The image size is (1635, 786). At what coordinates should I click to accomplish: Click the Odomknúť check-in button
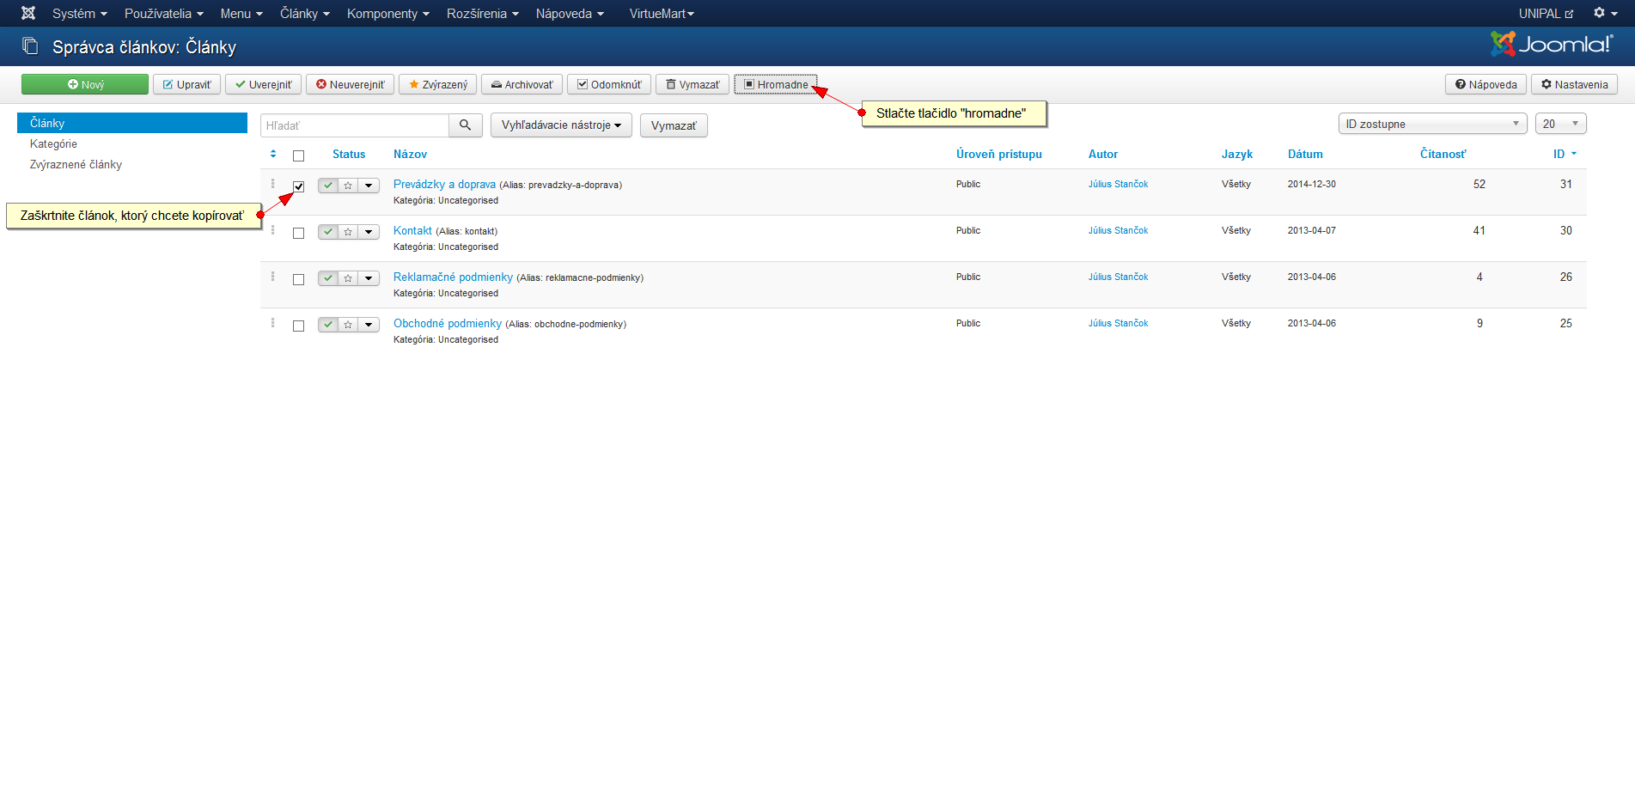coord(609,84)
